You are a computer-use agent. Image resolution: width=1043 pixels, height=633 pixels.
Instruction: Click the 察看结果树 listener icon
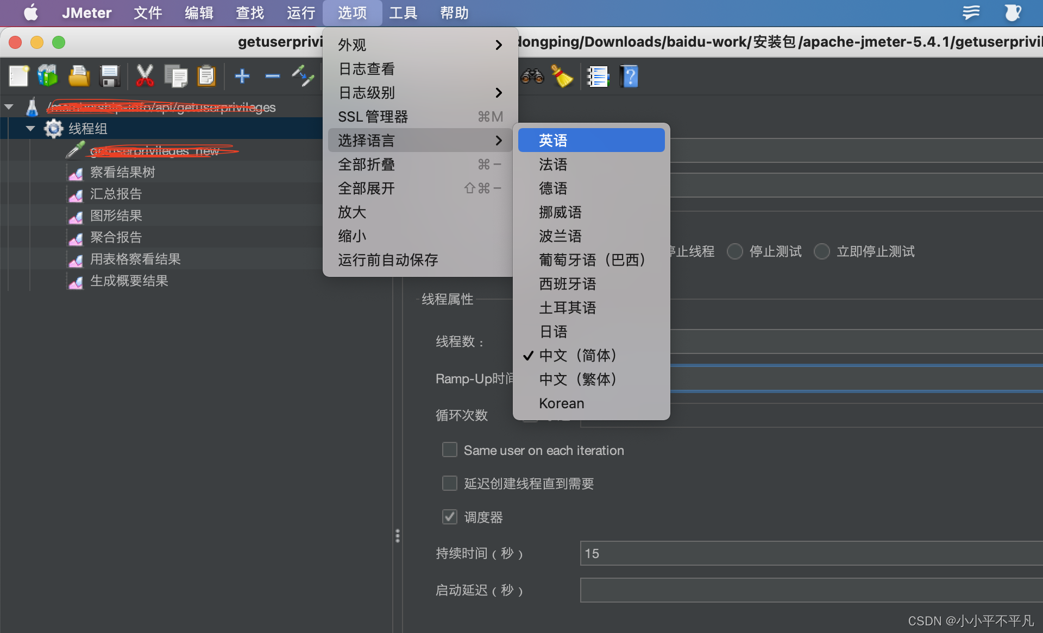tap(76, 173)
